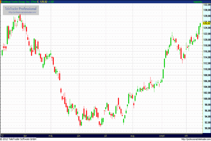The image size is (211, 141).
Task: Click the 128,00 price axis label
Action: click(x=207, y=16)
